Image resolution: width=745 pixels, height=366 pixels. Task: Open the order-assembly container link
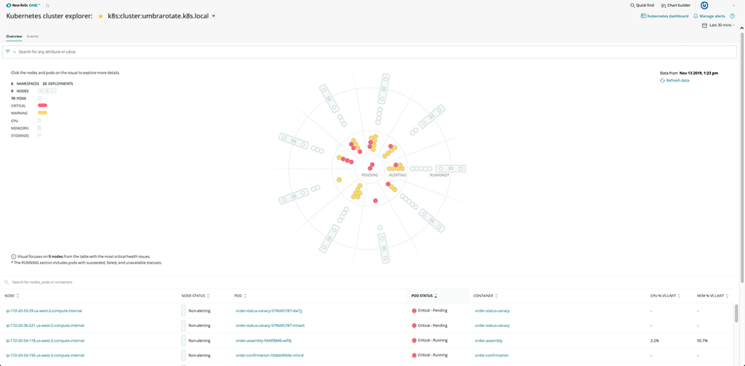489,341
